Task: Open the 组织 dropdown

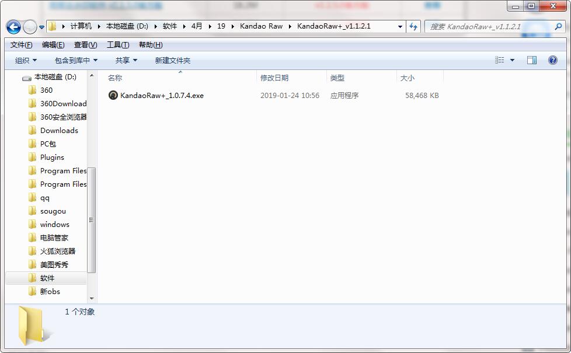Action: pos(26,61)
